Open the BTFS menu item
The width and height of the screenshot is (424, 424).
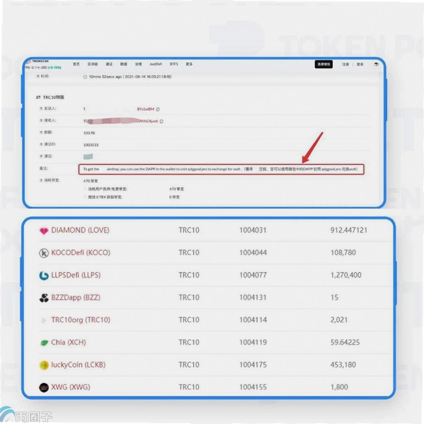click(x=174, y=64)
